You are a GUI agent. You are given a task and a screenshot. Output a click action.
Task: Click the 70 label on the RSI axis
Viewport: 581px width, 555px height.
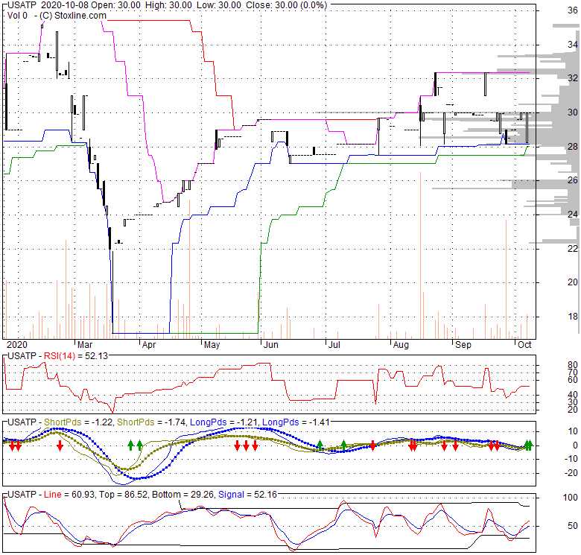573,372
